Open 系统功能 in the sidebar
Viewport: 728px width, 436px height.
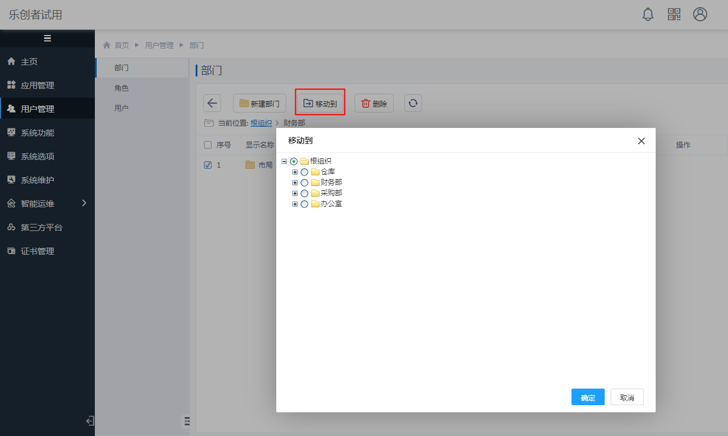pos(37,133)
